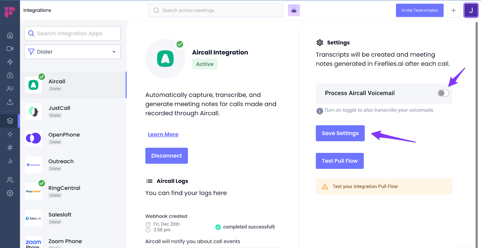Select Aircall in the integrations list
The width and height of the screenshot is (481, 248).
click(73, 85)
